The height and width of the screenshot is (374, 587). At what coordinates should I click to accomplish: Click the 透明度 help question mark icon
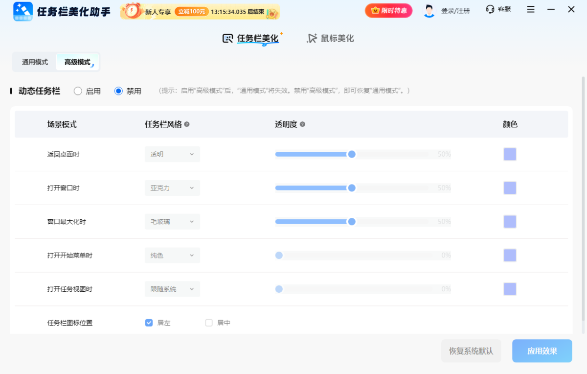(x=302, y=124)
